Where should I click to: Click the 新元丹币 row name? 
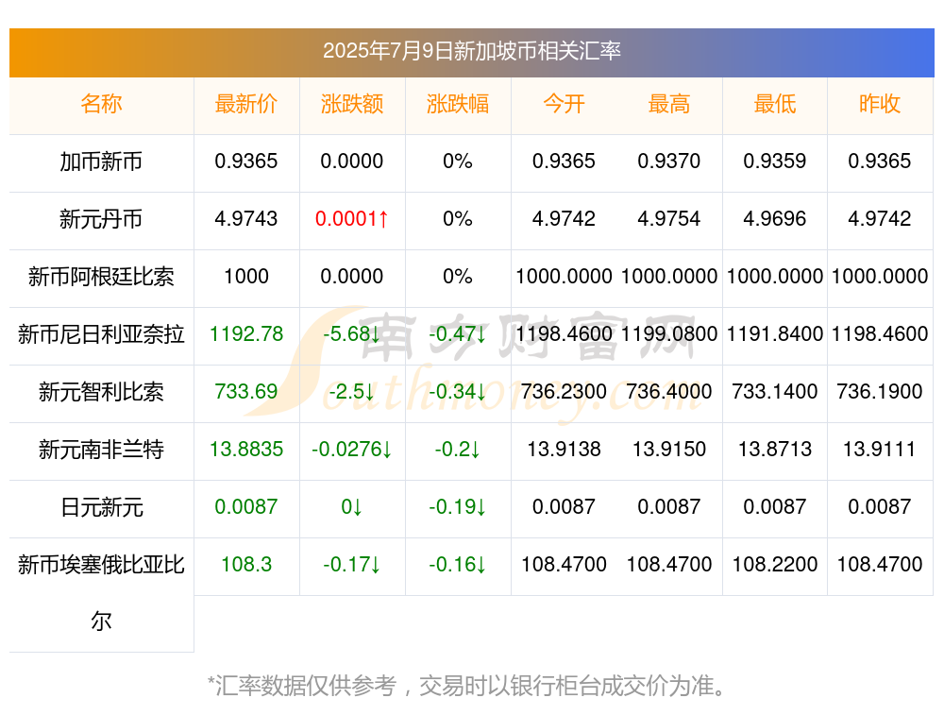(101, 219)
